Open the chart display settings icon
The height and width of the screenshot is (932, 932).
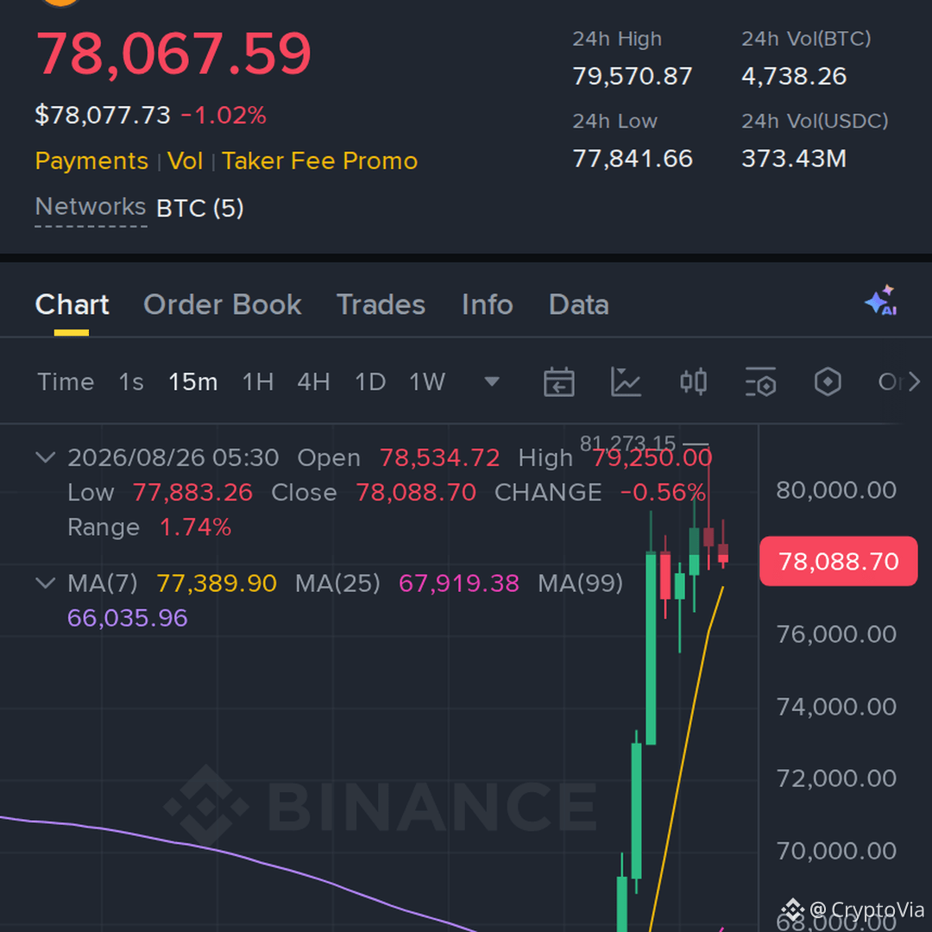pyautogui.click(x=760, y=381)
